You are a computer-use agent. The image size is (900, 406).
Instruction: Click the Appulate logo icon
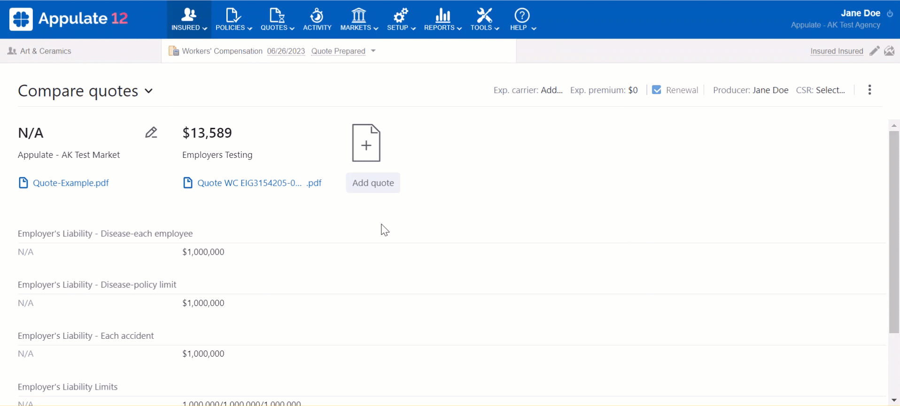[x=21, y=19]
